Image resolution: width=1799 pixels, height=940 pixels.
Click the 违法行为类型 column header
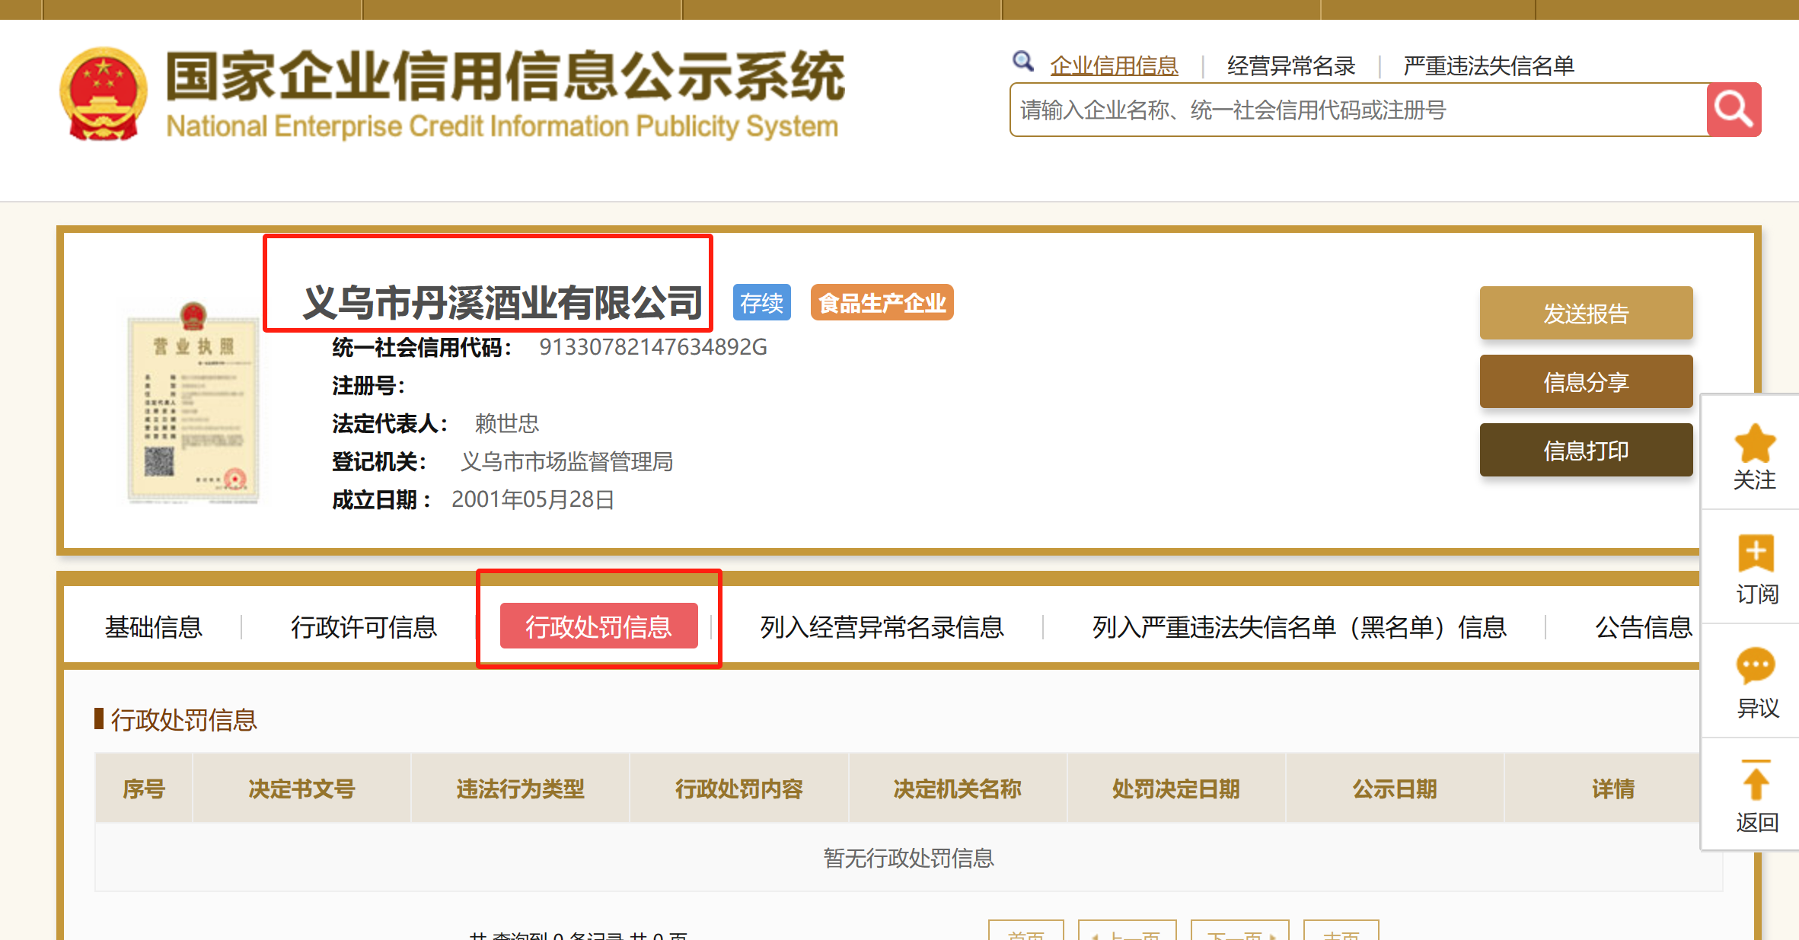(x=521, y=789)
